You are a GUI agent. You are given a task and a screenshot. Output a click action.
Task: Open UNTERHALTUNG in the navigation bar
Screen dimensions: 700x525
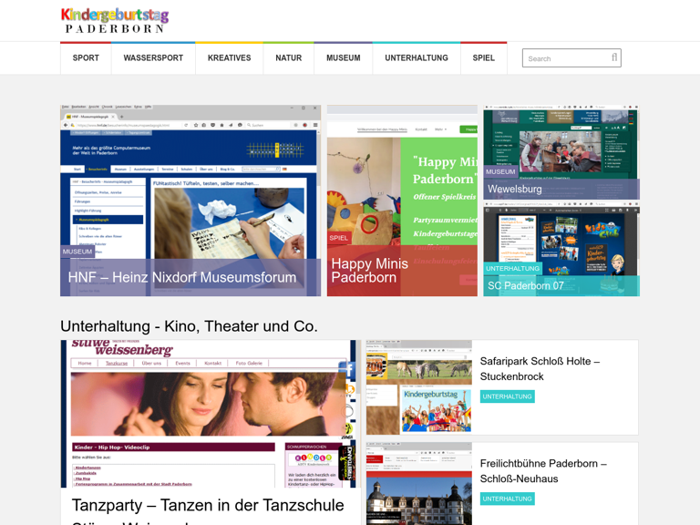click(x=416, y=58)
